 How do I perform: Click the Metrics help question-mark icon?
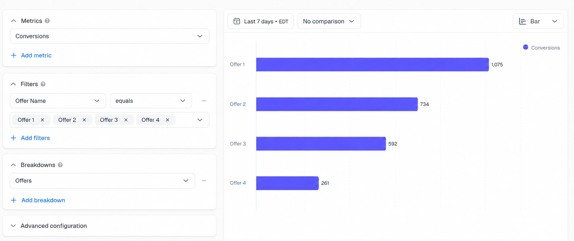[47, 21]
